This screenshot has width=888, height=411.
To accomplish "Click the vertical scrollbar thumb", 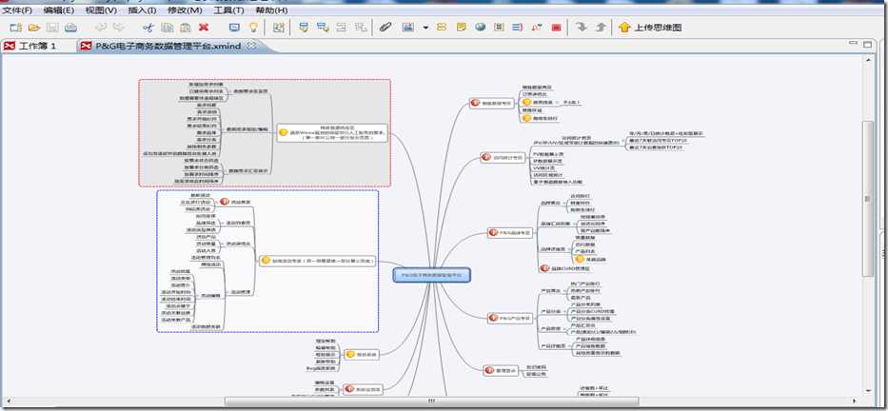I will (868, 199).
